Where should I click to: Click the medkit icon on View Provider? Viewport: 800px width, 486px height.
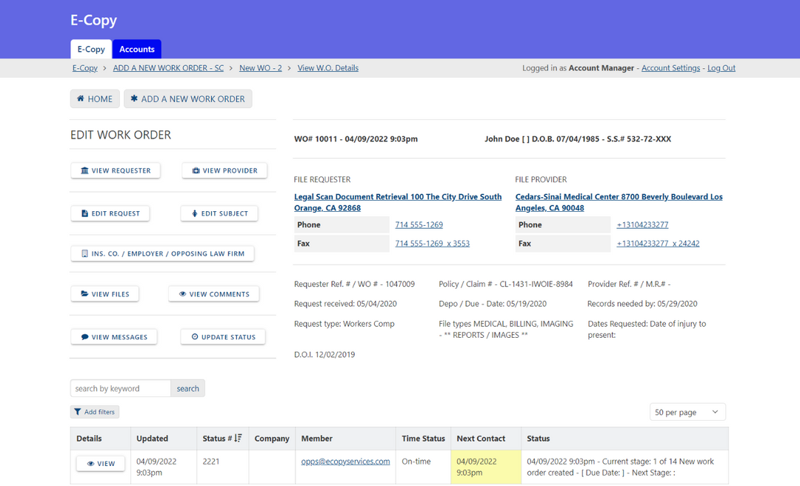point(196,170)
